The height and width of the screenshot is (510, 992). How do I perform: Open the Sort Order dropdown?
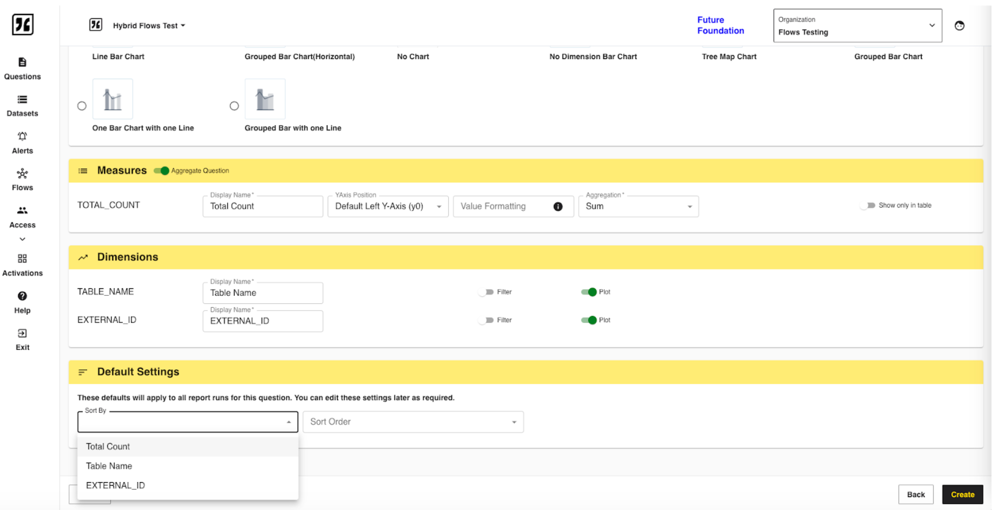(x=413, y=422)
